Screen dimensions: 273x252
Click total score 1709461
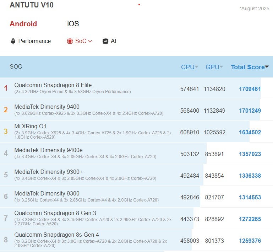(250, 89)
